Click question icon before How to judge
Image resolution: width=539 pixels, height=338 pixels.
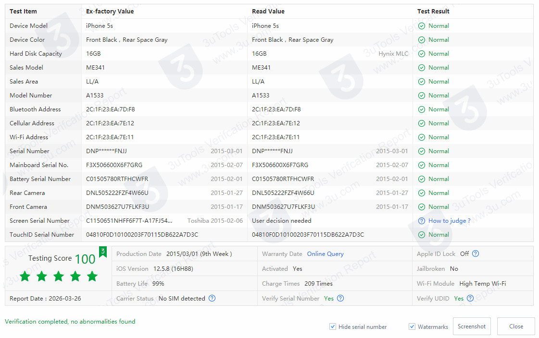point(422,221)
